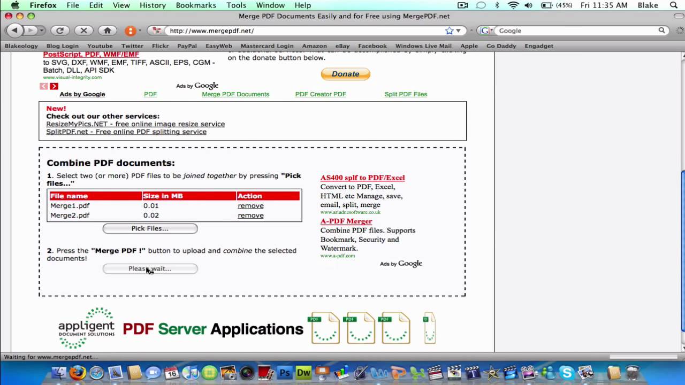Open the Blakeology bookmark
Image resolution: width=685 pixels, height=385 pixels.
(x=21, y=46)
